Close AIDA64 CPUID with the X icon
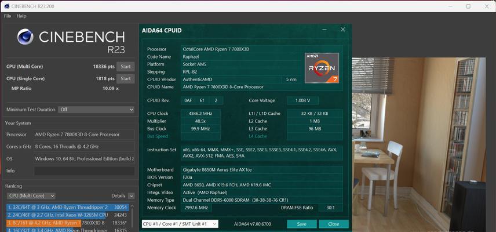The height and width of the screenshot is (232, 496). pos(343,30)
